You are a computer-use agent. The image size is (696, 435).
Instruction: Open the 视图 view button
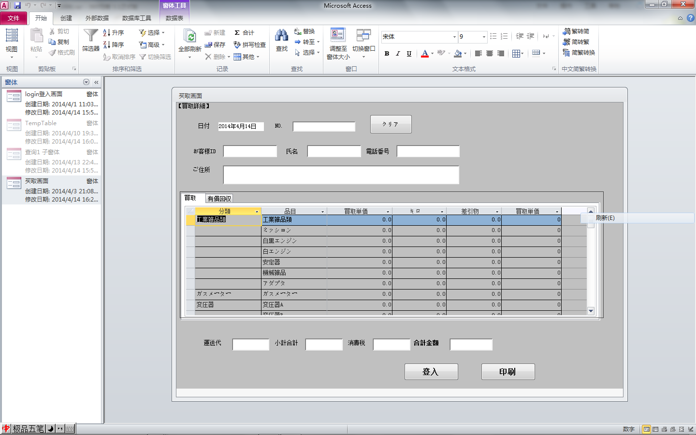[x=12, y=43]
